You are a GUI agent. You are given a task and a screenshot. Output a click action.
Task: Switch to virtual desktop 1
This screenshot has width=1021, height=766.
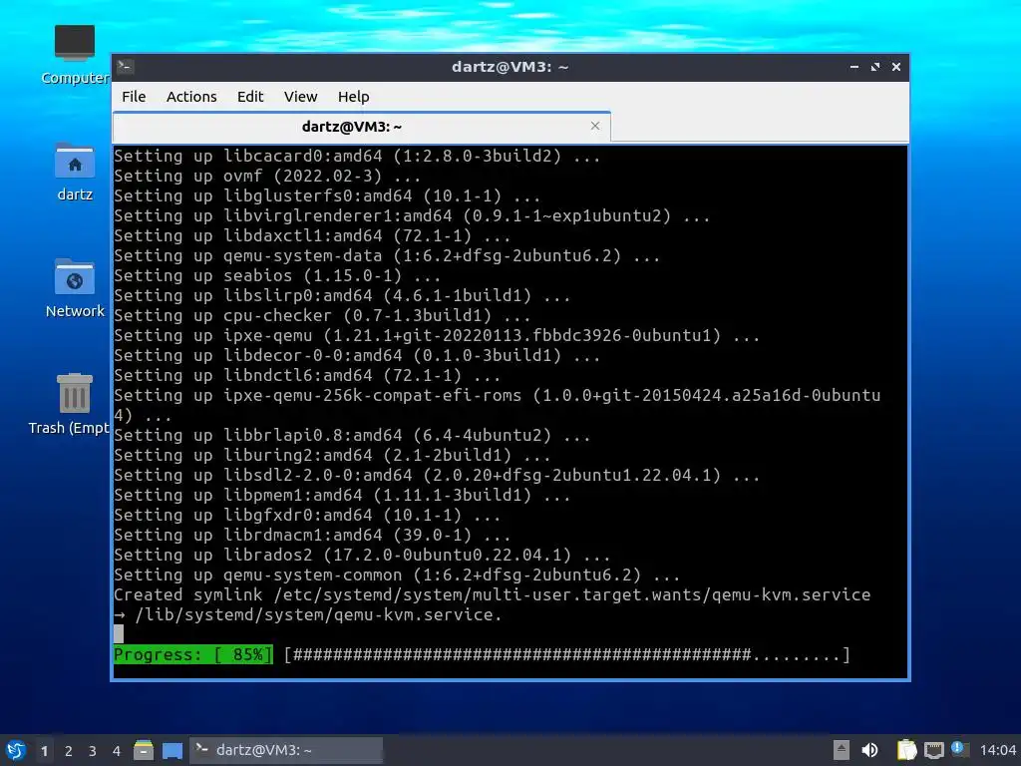(44, 751)
